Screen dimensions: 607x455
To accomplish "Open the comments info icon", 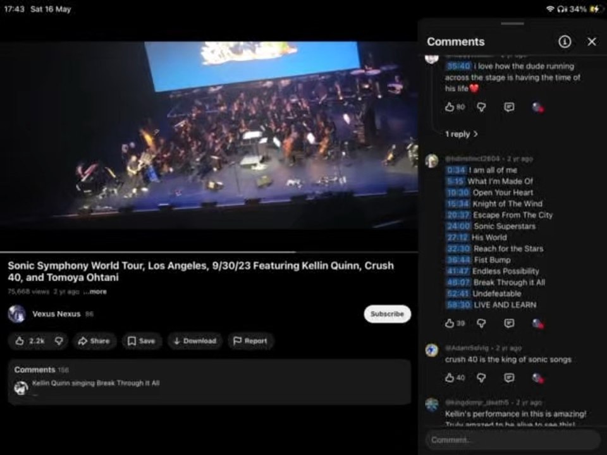I will (x=565, y=42).
